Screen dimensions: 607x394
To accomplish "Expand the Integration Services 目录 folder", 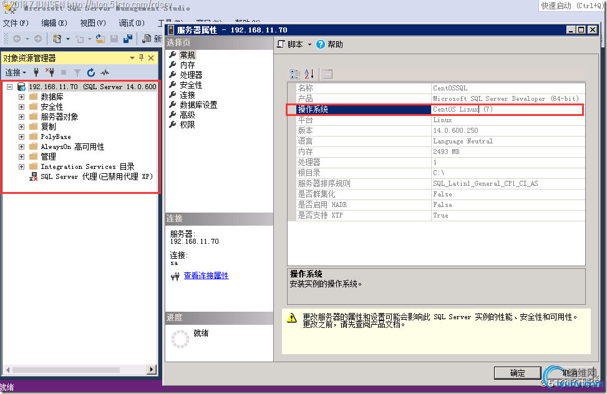I will coord(22,167).
